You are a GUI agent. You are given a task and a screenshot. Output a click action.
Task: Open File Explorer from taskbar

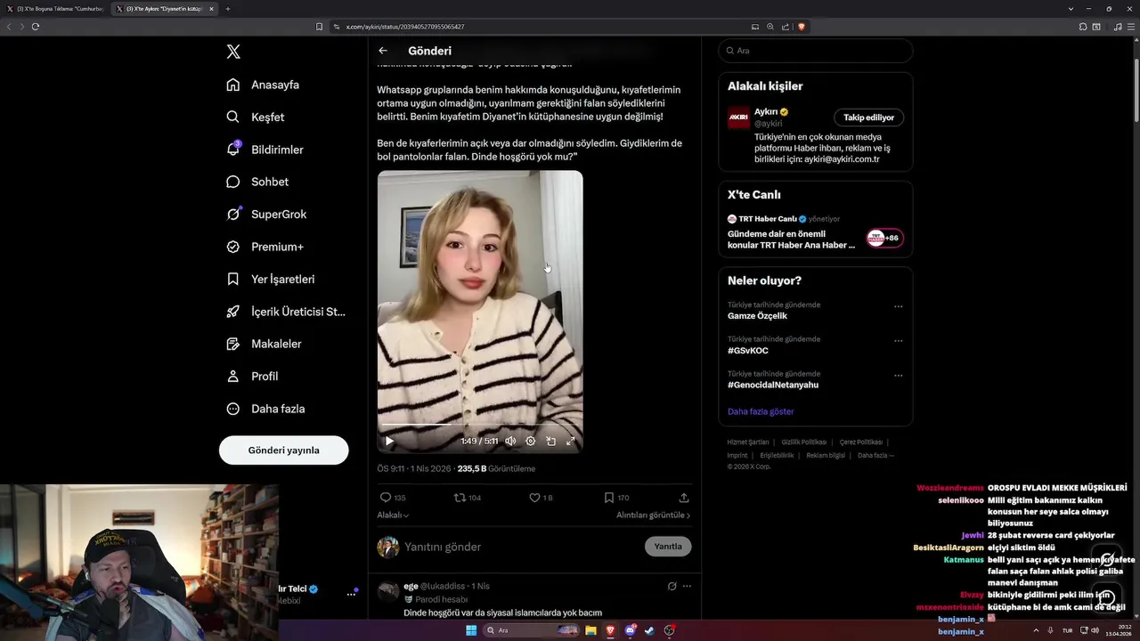(x=590, y=630)
